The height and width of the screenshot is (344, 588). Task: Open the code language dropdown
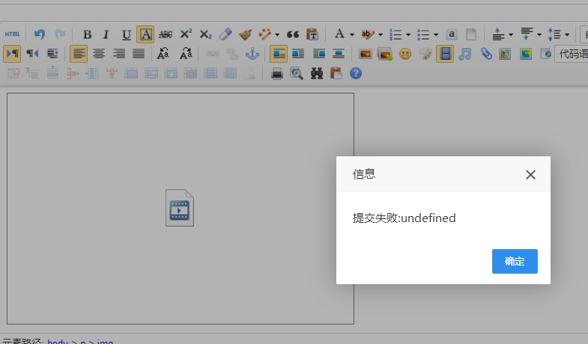click(573, 54)
